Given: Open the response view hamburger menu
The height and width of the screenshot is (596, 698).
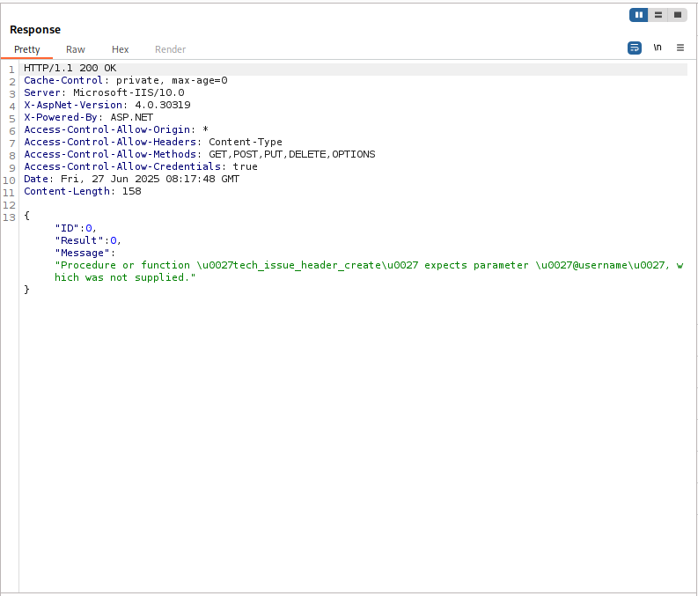Looking at the screenshot, I should [680, 48].
